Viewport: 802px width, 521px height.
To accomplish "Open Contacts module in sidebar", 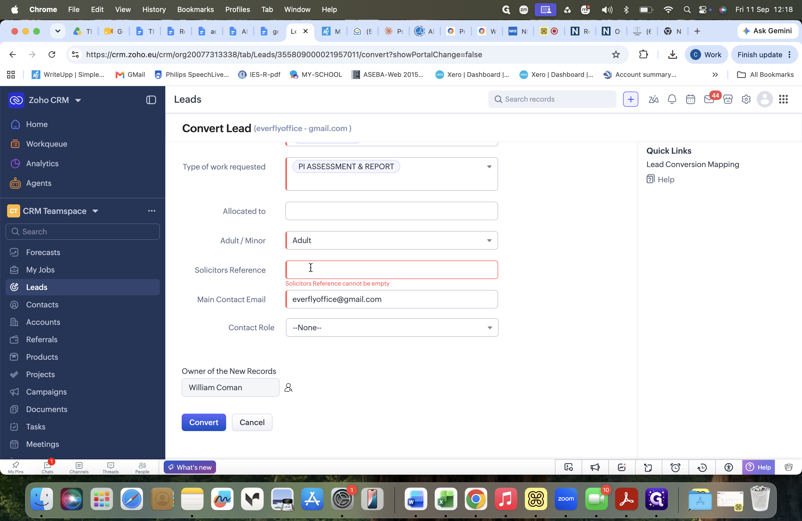I will point(42,305).
